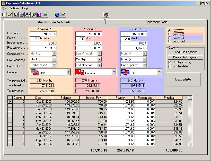
Task: Show the bar chart graph icon
Action: [x=39, y=14]
